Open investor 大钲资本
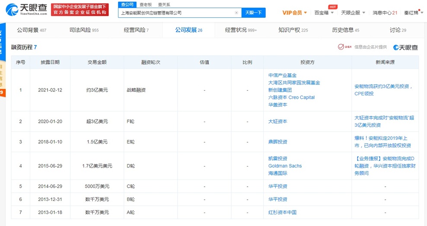427x226 pixels. pyautogui.click(x=278, y=122)
